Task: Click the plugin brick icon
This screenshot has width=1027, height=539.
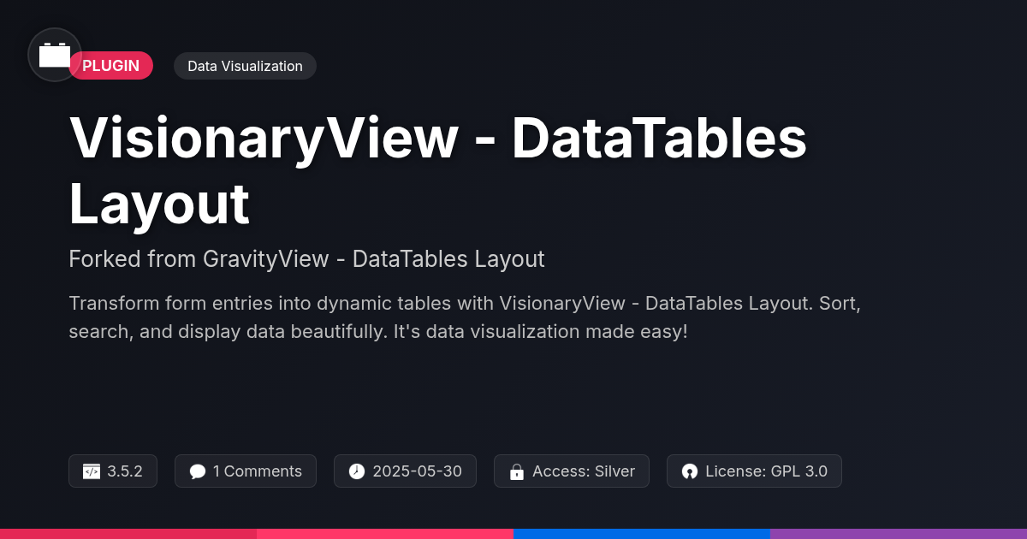Action: [x=55, y=55]
